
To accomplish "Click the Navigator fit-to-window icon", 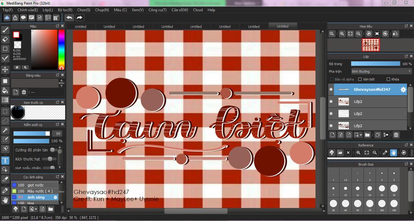I will (350, 34).
